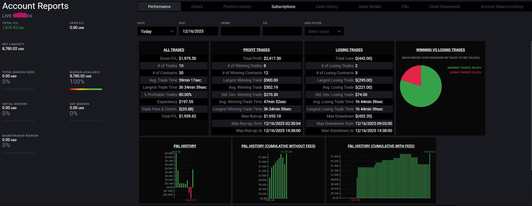Click the Margin Available gradient bar
The height and width of the screenshot is (206, 532).
click(86, 89)
